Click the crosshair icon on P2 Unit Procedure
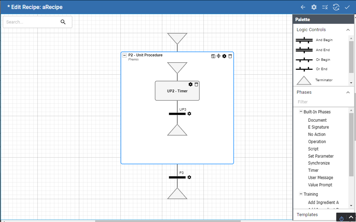This screenshot has width=356, height=222. point(219,56)
